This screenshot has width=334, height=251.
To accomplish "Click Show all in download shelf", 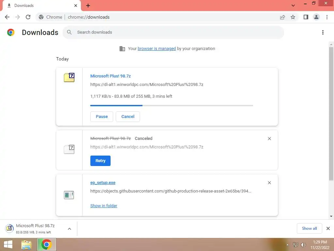I will (x=309, y=228).
